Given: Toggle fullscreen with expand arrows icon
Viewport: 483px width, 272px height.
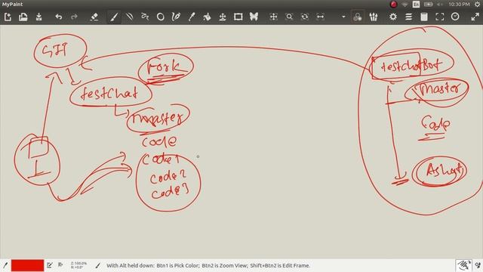Looking at the screenshot, I should coord(475,17).
